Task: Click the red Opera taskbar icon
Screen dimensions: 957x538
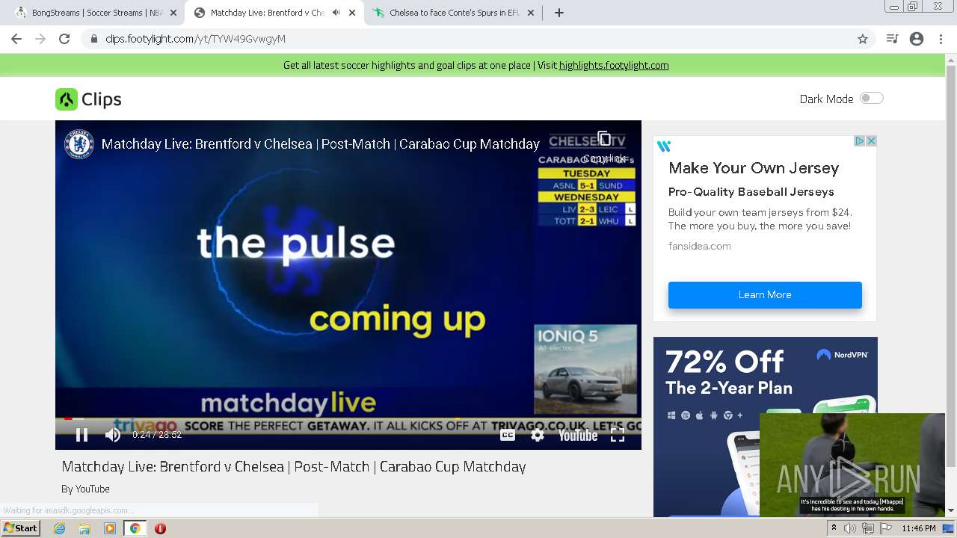Action: click(160, 528)
